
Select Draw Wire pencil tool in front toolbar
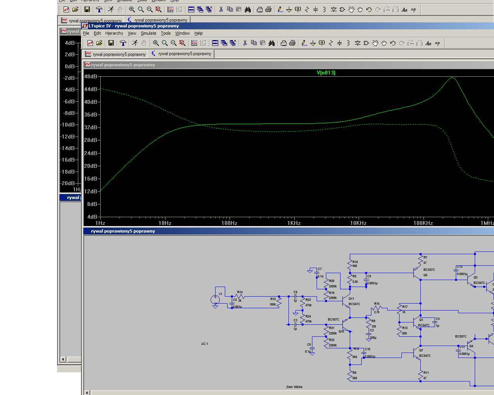304,43
